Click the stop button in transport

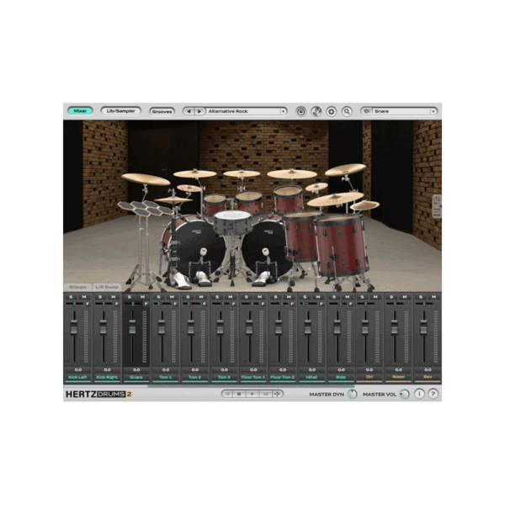click(239, 394)
